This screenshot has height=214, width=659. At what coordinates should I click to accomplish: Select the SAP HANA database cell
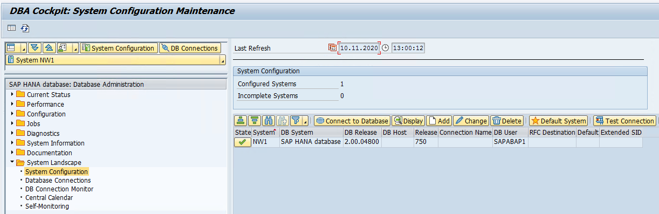coord(311,142)
